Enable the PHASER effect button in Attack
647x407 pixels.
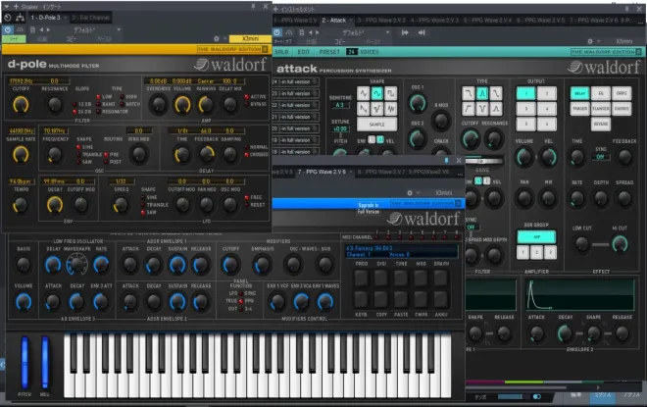click(x=579, y=109)
